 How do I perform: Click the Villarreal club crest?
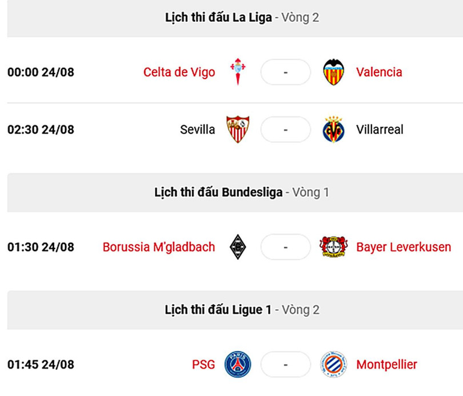pos(333,130)
